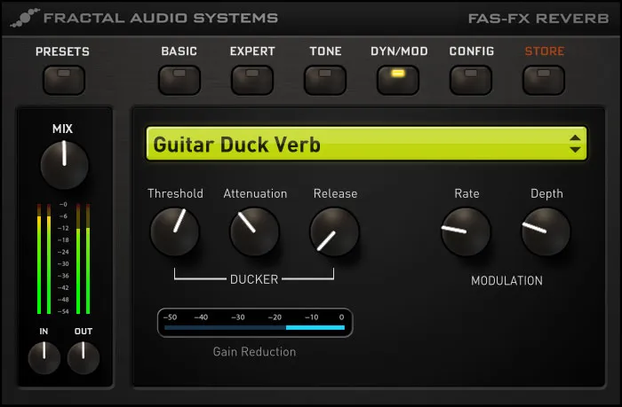Viewport: 622px width, 407px height.
Task: Switch to the CONFIG page
Action: coord(471,81)
